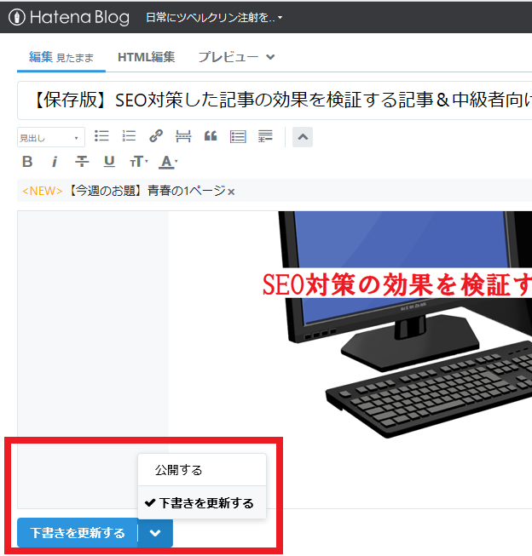The height and width of the screenshot is (556, 532).
Task: Insert the read-more break icon
Action: [x=183, y=136]
